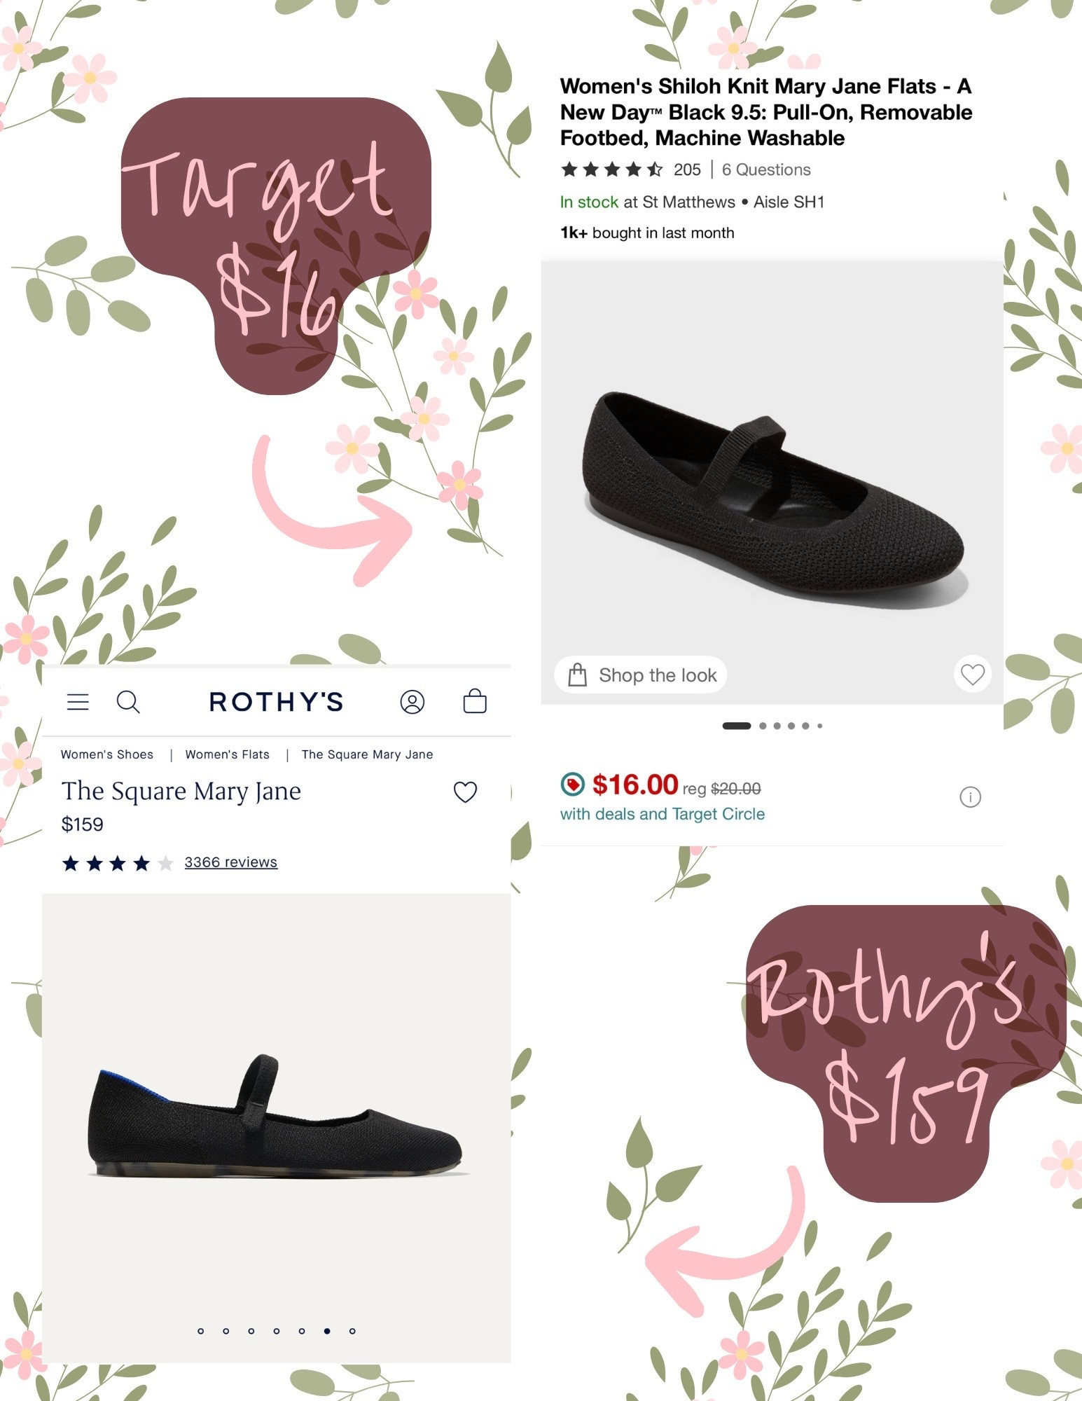Favorite The Square Mary Jane with the heart

point(464,792)
